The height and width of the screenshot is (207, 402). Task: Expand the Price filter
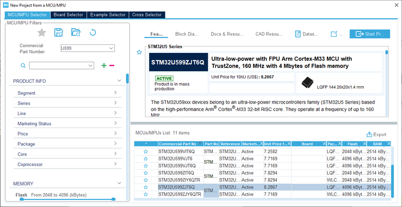coord(115,133)
